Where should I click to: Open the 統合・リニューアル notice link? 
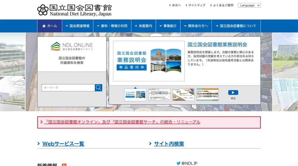click(x=122, y=122)
